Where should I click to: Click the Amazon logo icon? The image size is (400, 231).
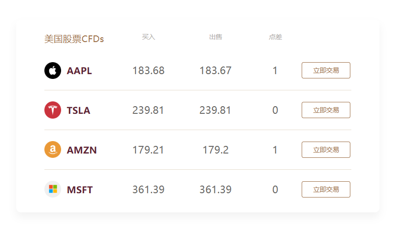(53, 150)
